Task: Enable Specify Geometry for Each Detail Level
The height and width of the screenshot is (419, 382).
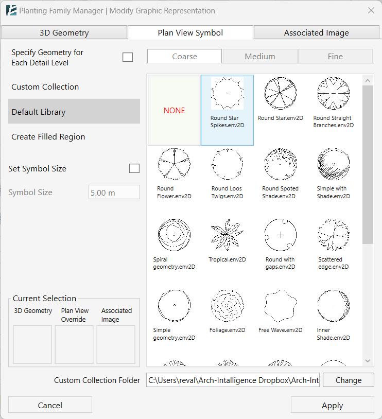Action: (x=128, y=57)
